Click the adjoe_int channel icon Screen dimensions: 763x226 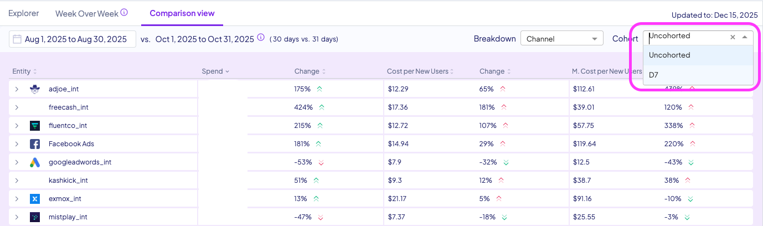pos(35,89)
